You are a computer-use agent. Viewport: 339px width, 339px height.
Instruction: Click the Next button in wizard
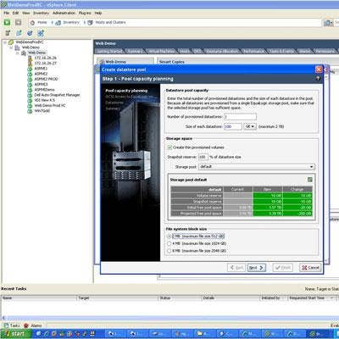coord(257,267)
